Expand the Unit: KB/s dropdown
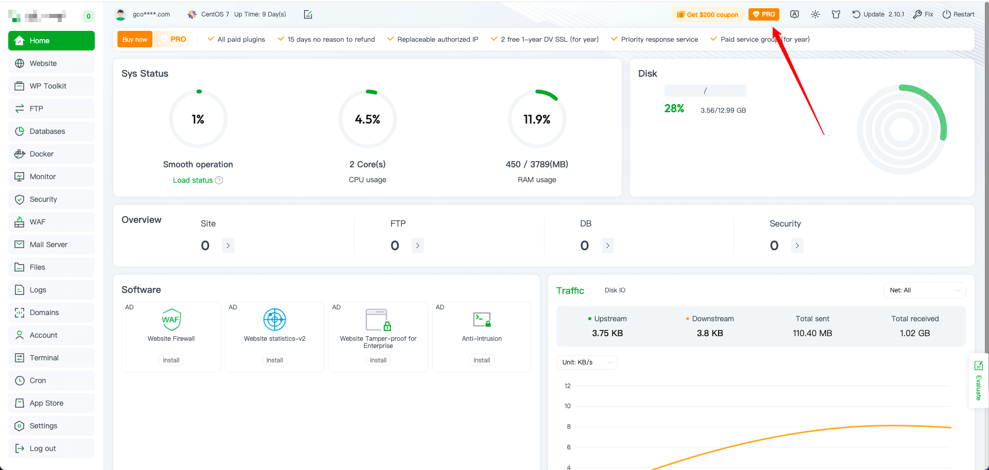The height and width of the screenshot is (470, 989). (x=587, y=362)
